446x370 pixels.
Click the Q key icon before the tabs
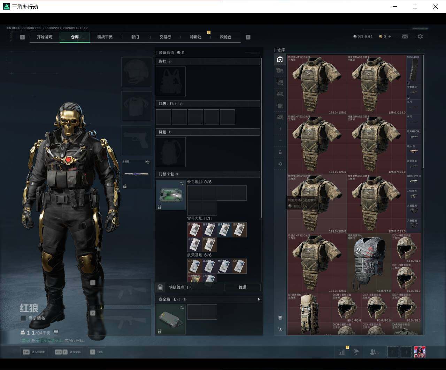[x=22, y=37]
